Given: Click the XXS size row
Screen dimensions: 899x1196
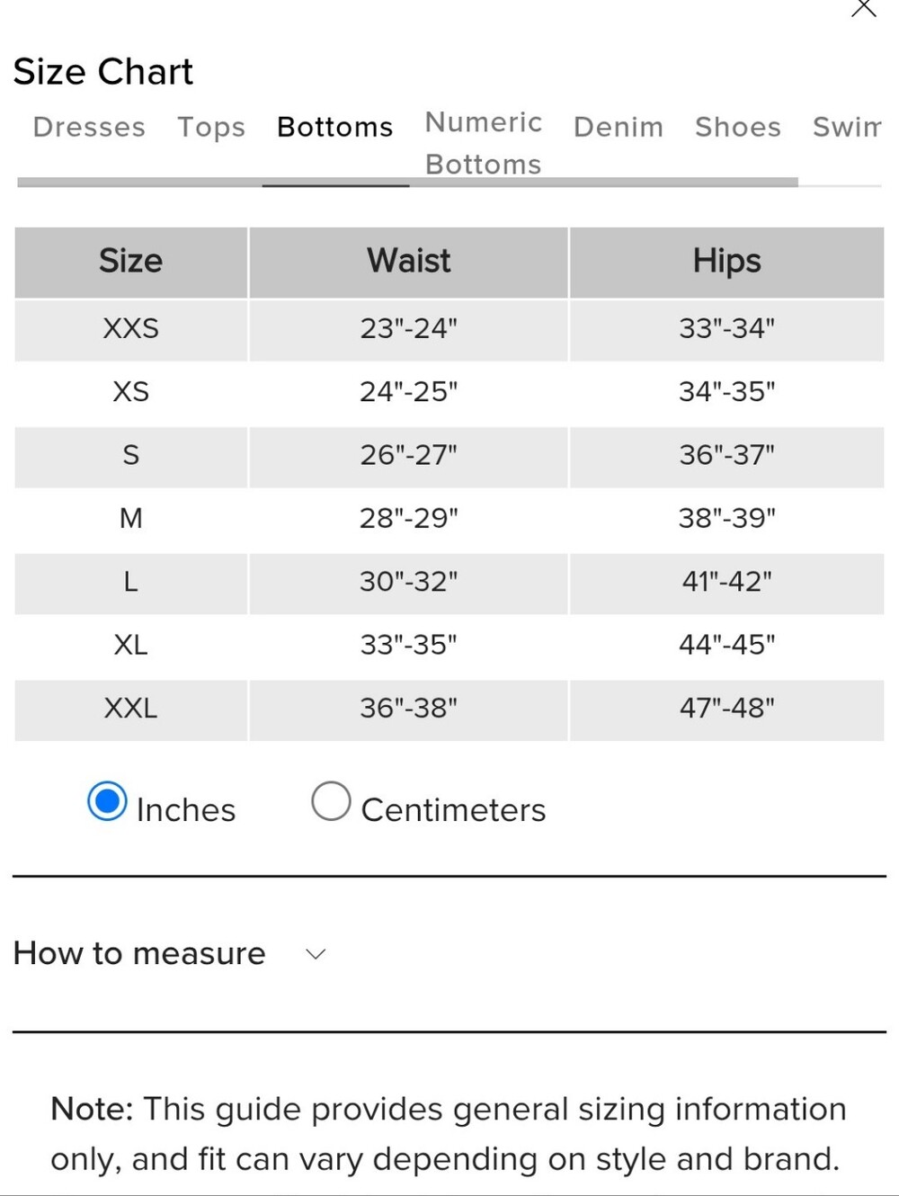Looking at the screenshot, I should tap(449, 330).
